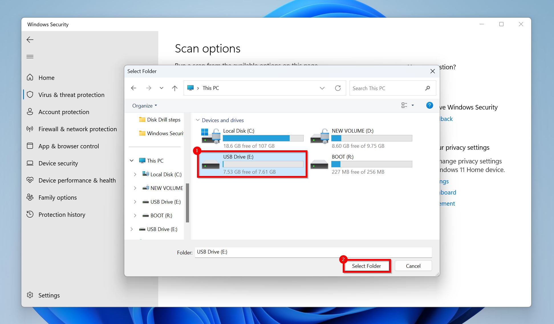Open the Organize dropdown menu
The height and width of the screenshot is (324, 554).
point(145,106)
